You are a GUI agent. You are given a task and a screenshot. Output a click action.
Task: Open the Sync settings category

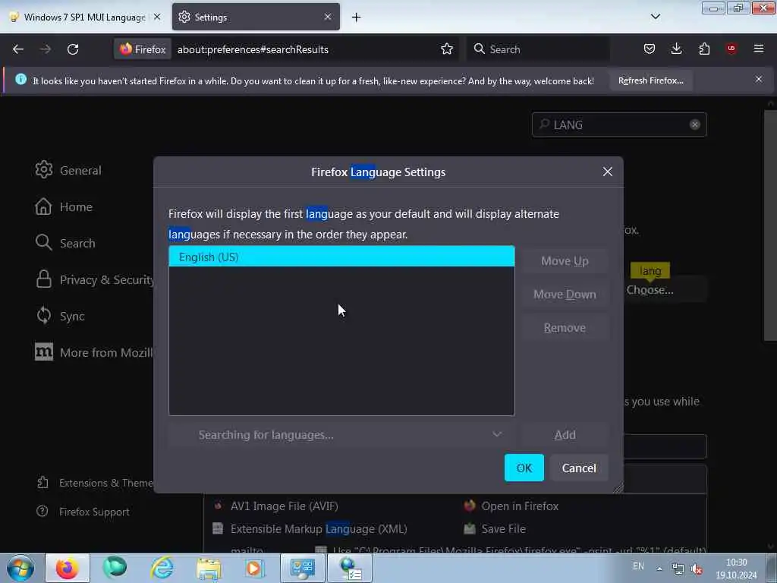[x=60, y=317]
